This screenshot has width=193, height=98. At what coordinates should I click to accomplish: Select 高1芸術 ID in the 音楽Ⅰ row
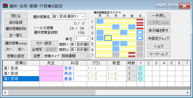pyautogui.click(x=21, y=68)
